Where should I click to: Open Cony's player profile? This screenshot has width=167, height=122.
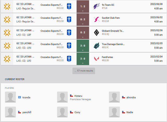pyautogui.click(x=77, y=112)
